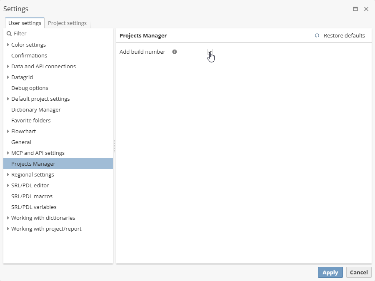This screenshot has height=281, width=375.
Task: Switch to the Project settings tab
Action: (67, 23)
